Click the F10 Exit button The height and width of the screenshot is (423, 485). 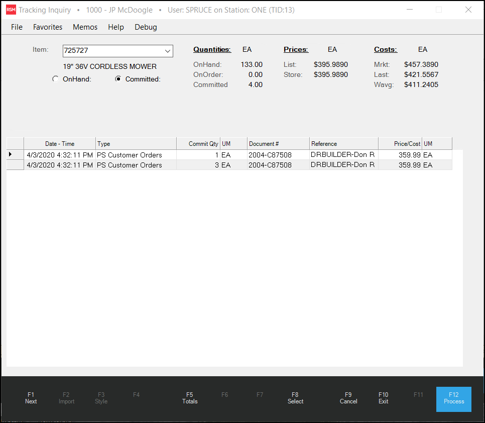384,398
